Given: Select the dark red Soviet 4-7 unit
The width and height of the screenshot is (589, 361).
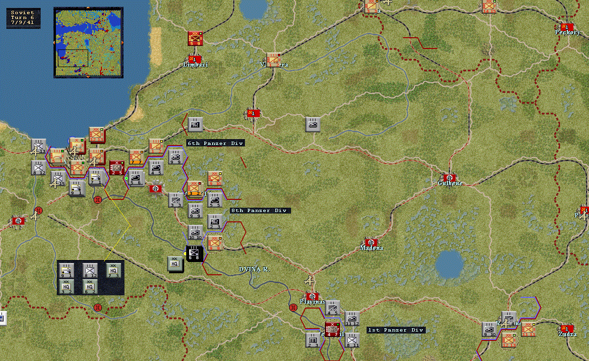Looking at the screenshot, I should [x=332, y=329].
